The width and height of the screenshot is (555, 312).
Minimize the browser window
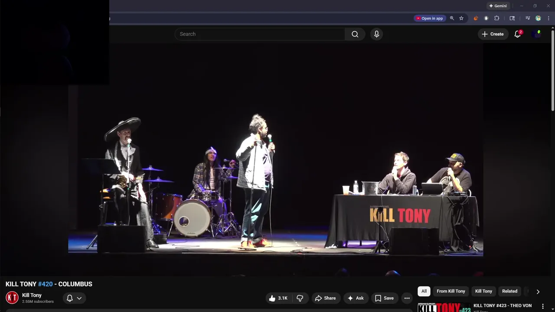tap(522, 6)
